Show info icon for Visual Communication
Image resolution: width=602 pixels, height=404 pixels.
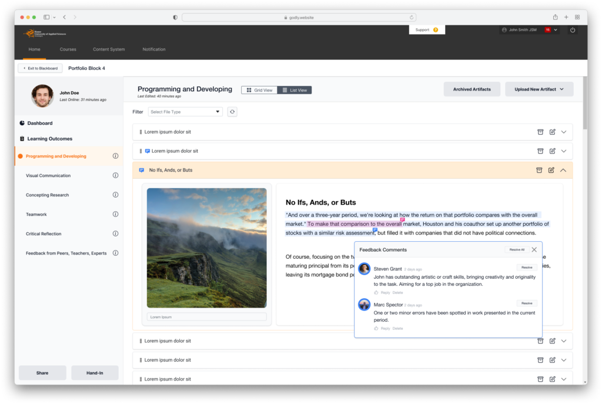115,175
